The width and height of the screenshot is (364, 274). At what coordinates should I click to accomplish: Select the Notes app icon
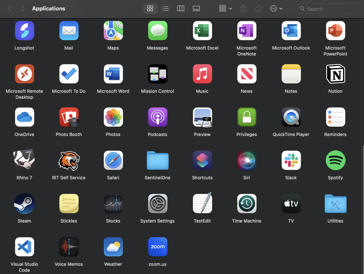pyautogui.click(x=291, y=74)
